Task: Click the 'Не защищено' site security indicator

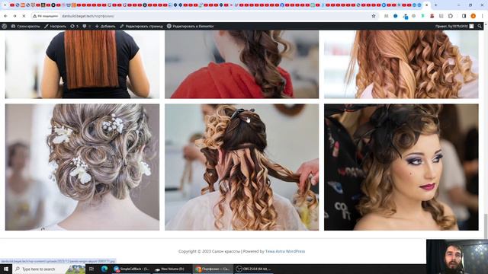Action: coord(46,16)
